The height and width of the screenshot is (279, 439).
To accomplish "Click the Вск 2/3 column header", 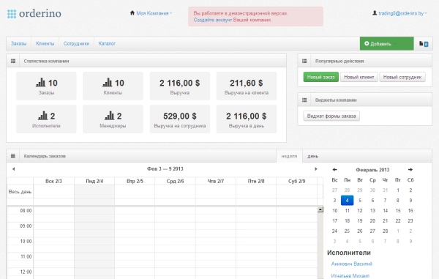I will (x=53, y=181).
